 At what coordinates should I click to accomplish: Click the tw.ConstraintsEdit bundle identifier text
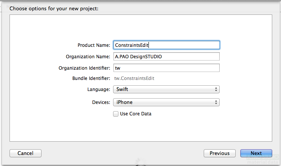pyautogui.click(x=134, y=78)
